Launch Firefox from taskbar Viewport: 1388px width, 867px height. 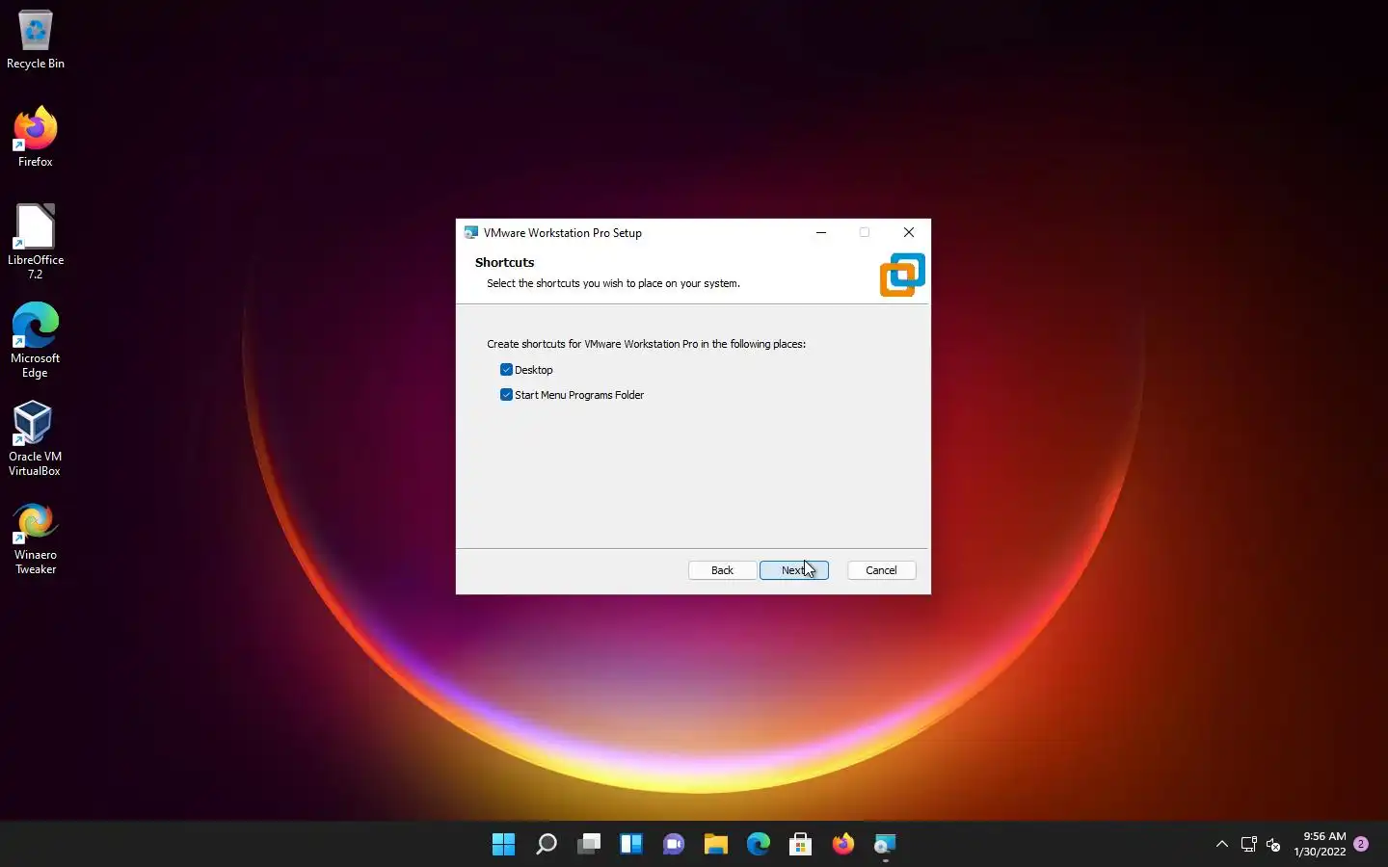pyautogui.click(x=843, y=845)
